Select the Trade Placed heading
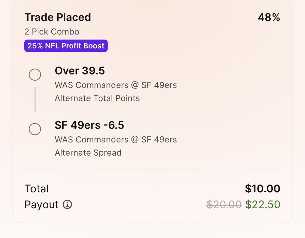 (58, 17)
